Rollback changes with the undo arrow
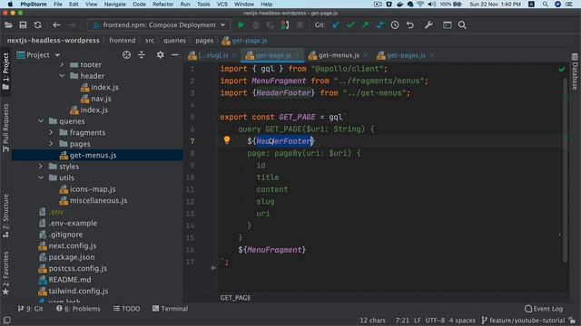This screenshot has height=326, width=581. pyautogui.click(x=410, y=25)
